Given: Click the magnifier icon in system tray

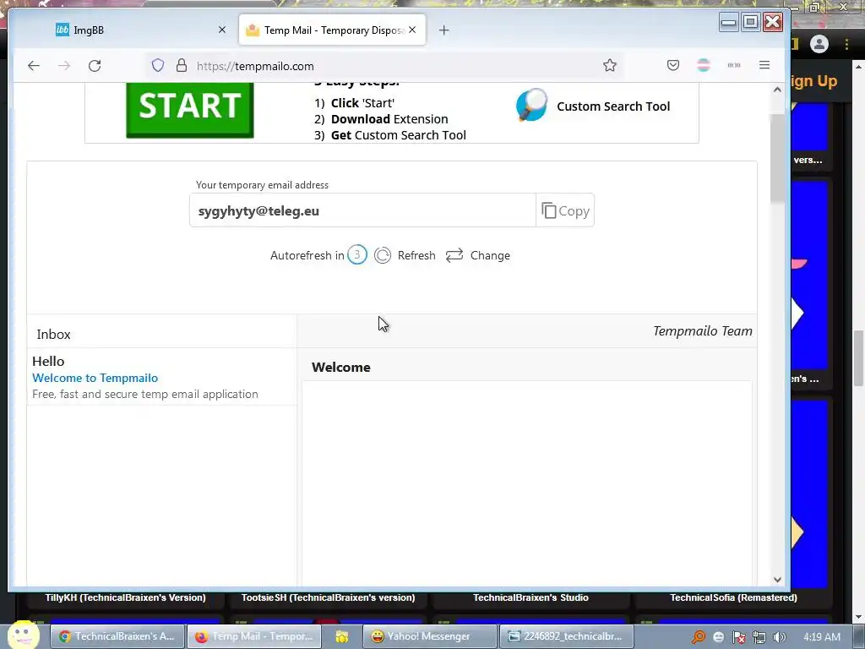Looking at the screenshot, I should coord(699,637).
